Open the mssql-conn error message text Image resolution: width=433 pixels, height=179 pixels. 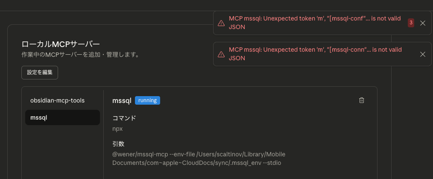(315, 54)
